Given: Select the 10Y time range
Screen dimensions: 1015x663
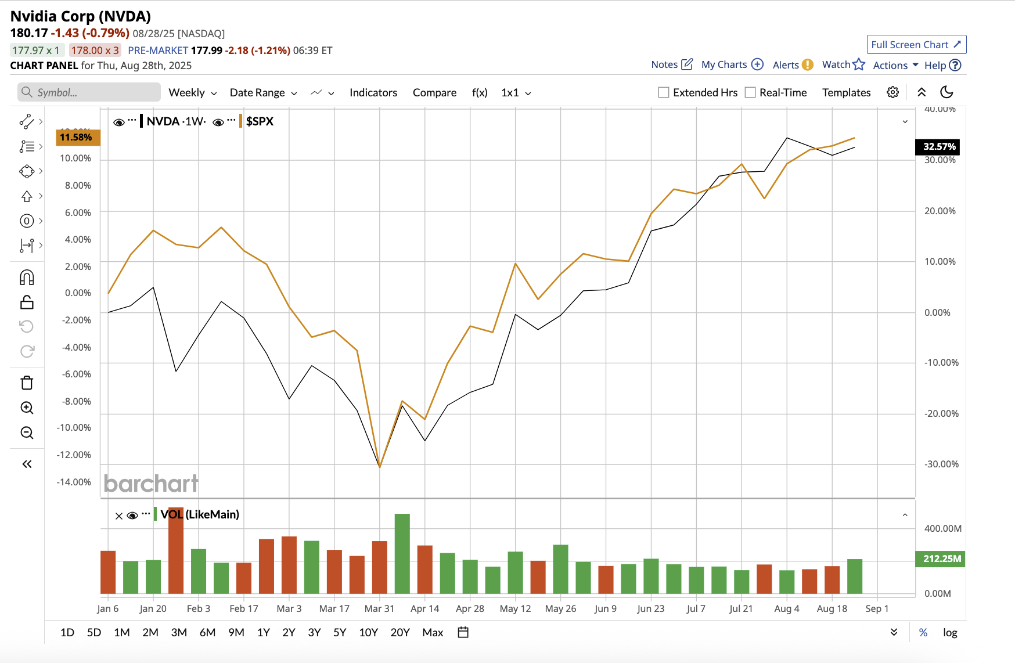Looking at the screenshot, I should pos(368,632).
